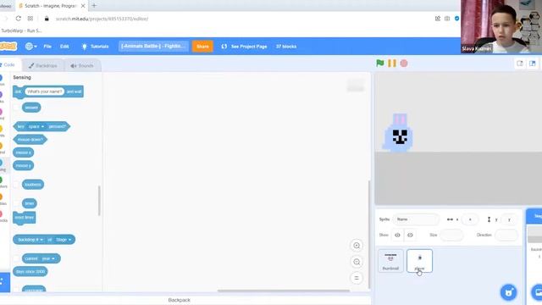The width and height of the screenshot is (542, 305).
Task: Select the Events category circle
Action: pos(1,129)
